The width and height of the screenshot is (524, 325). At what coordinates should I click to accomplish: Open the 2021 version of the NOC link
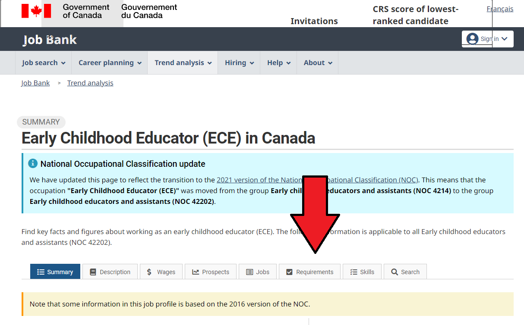318,180
